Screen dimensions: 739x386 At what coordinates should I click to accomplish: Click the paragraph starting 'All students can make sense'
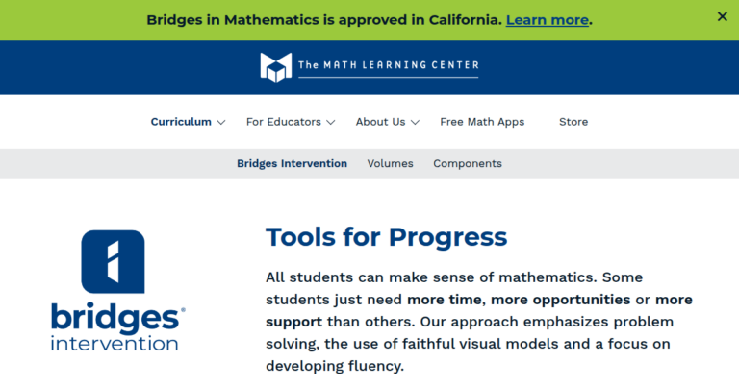pyautogui.click(x=479, y=322)
